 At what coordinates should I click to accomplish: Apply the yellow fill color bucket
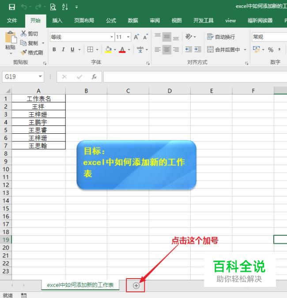pyautogui.click(x=108, y=49)
